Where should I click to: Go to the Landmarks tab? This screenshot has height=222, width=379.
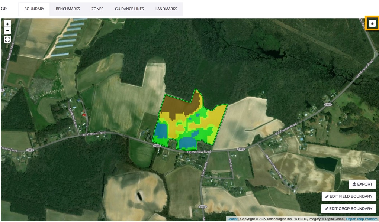(x=166, y=9)
